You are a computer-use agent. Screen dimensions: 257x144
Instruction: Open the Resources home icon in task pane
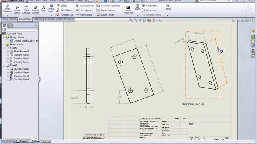[253, 32]
